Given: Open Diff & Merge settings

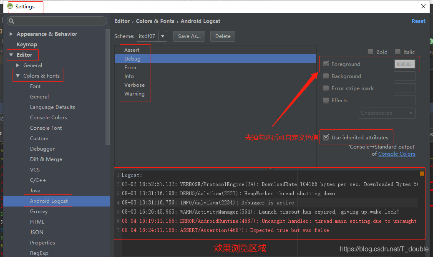Looking at the screenshot, I should (x=46, y=159).
